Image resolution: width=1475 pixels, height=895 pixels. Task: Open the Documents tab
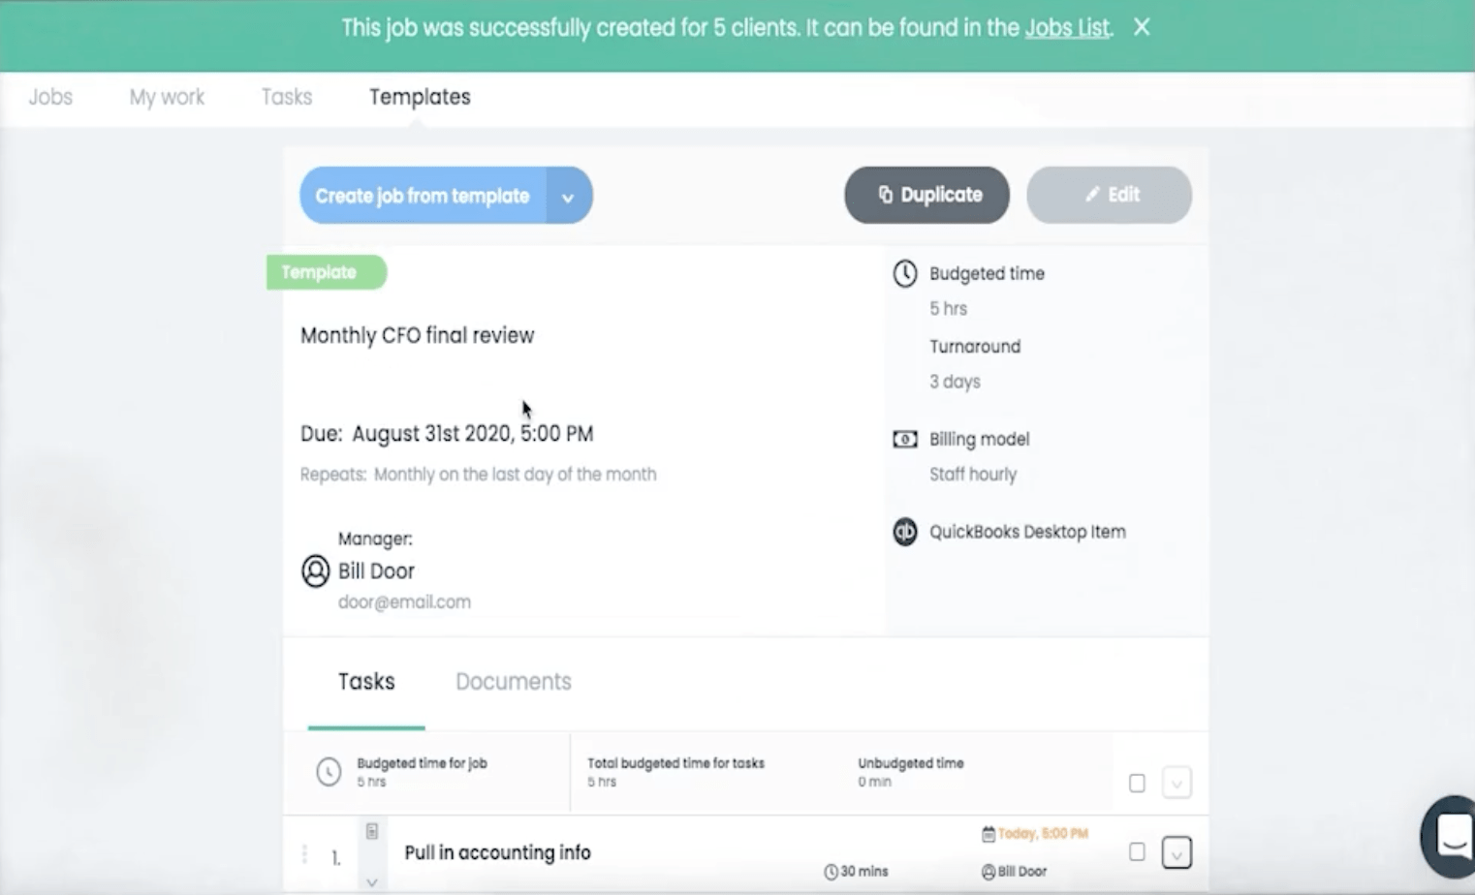click(513, 682)
